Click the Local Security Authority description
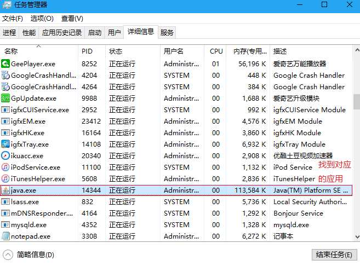The width and height of the screenshot is (360, 266). 310,202
